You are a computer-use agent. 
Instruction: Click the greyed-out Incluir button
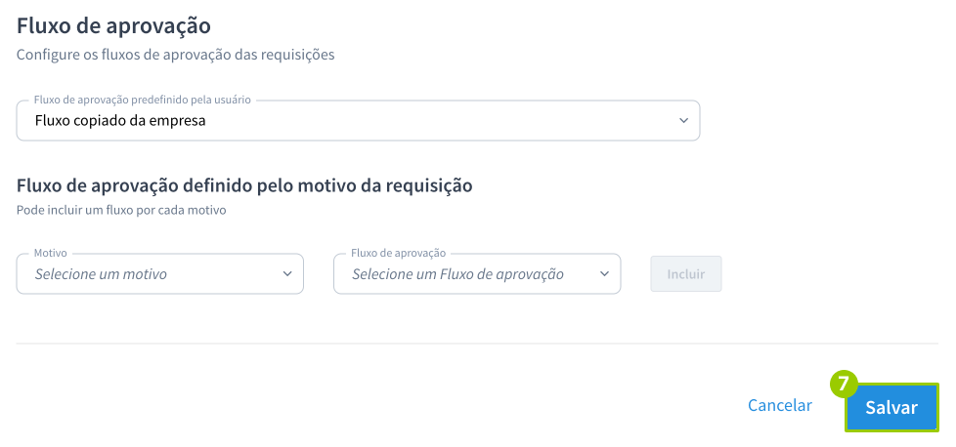[685, 274]
